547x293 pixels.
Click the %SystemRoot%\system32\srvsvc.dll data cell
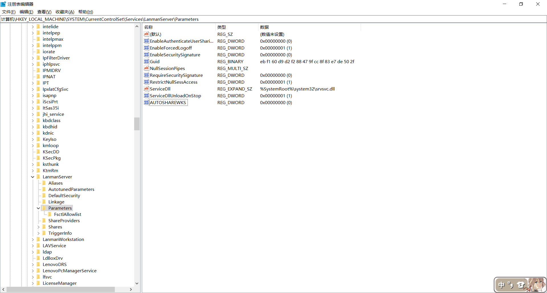click(x=297, y=89)
